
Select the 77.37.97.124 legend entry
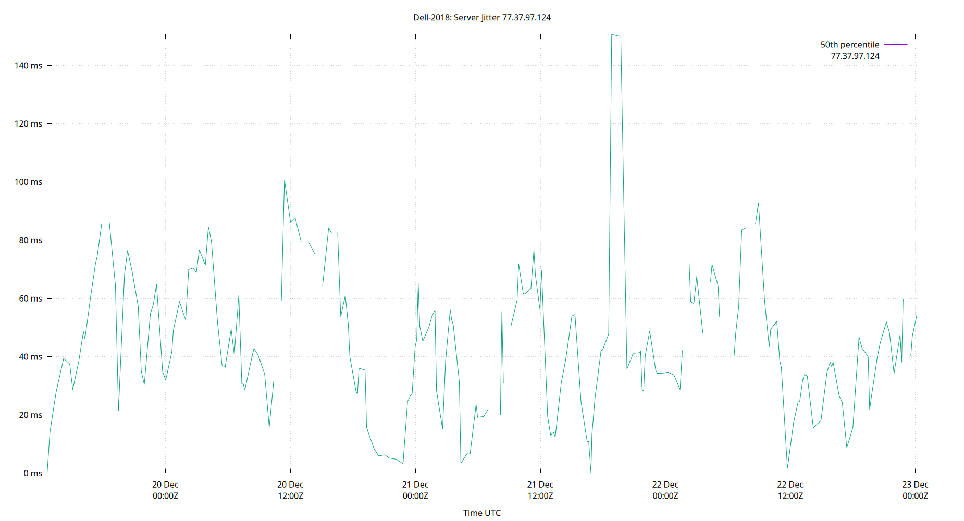coord(855,56)
